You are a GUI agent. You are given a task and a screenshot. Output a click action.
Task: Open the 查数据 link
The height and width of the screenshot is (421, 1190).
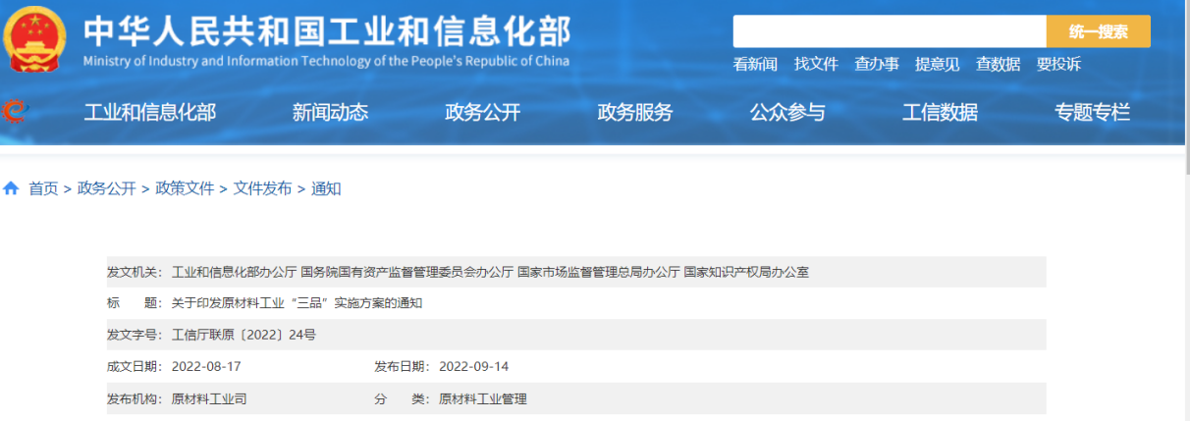pyautogui.click(x=998, y=64)
